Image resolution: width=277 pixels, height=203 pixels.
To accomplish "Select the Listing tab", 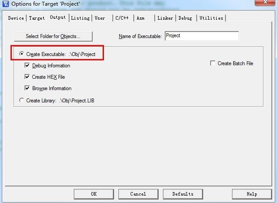I will pos(80,18).
